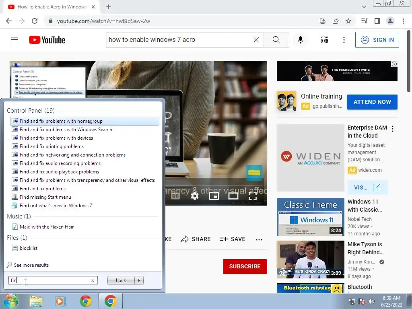This screenshot has height=309, width=412.
Task: Open YouTube settings three-dot menu
Action: pyautogui.click(x=344, y=40)
